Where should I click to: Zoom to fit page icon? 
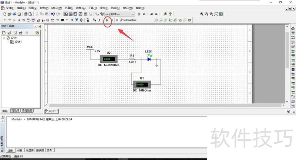pos(216,14)
